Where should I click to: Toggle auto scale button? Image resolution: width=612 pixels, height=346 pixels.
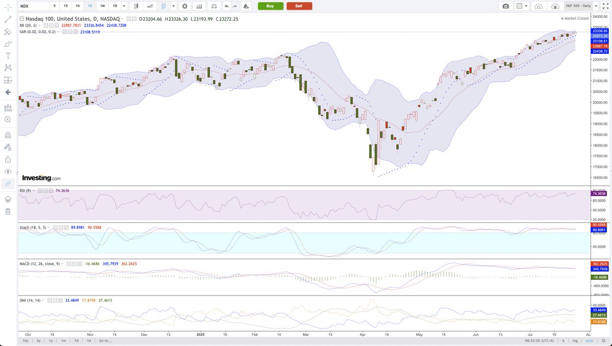590,340
